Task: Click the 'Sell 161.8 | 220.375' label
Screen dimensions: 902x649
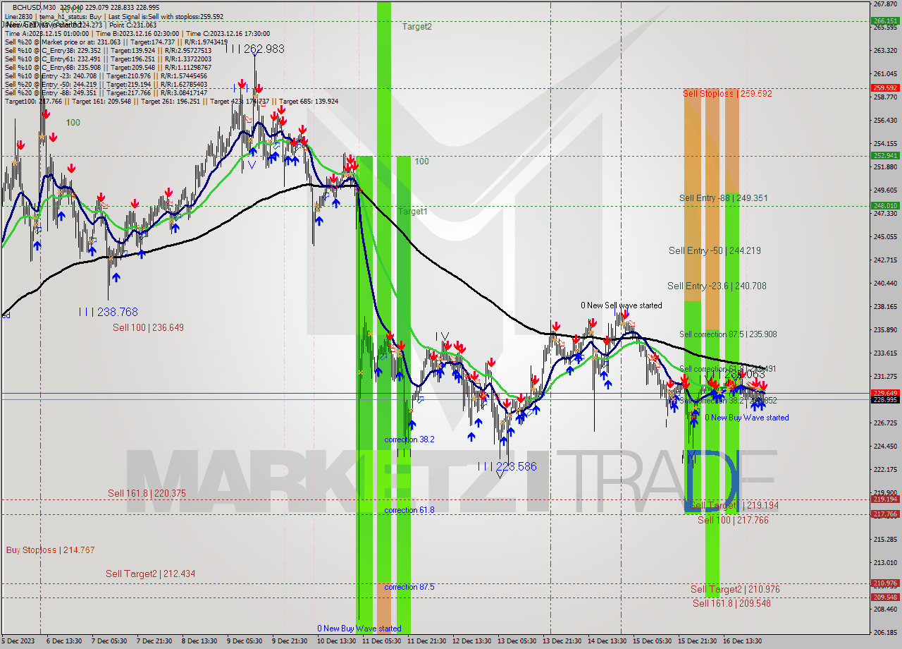Action: click(x=147, y=494)
